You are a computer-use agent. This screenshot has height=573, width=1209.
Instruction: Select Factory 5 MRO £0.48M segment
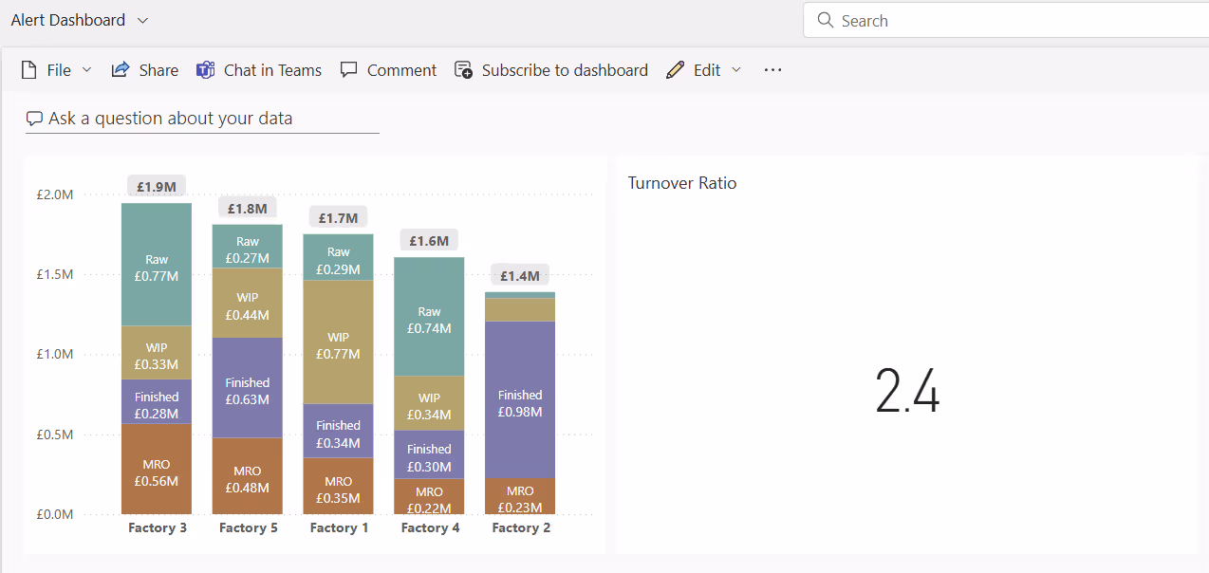(x=248, y=476)
